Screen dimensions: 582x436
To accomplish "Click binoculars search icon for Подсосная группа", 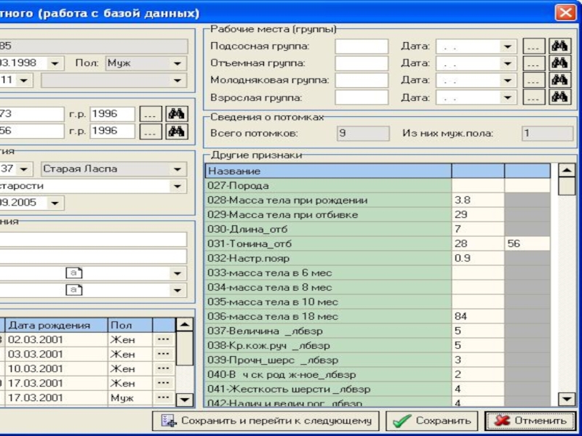I will [559, 46].
